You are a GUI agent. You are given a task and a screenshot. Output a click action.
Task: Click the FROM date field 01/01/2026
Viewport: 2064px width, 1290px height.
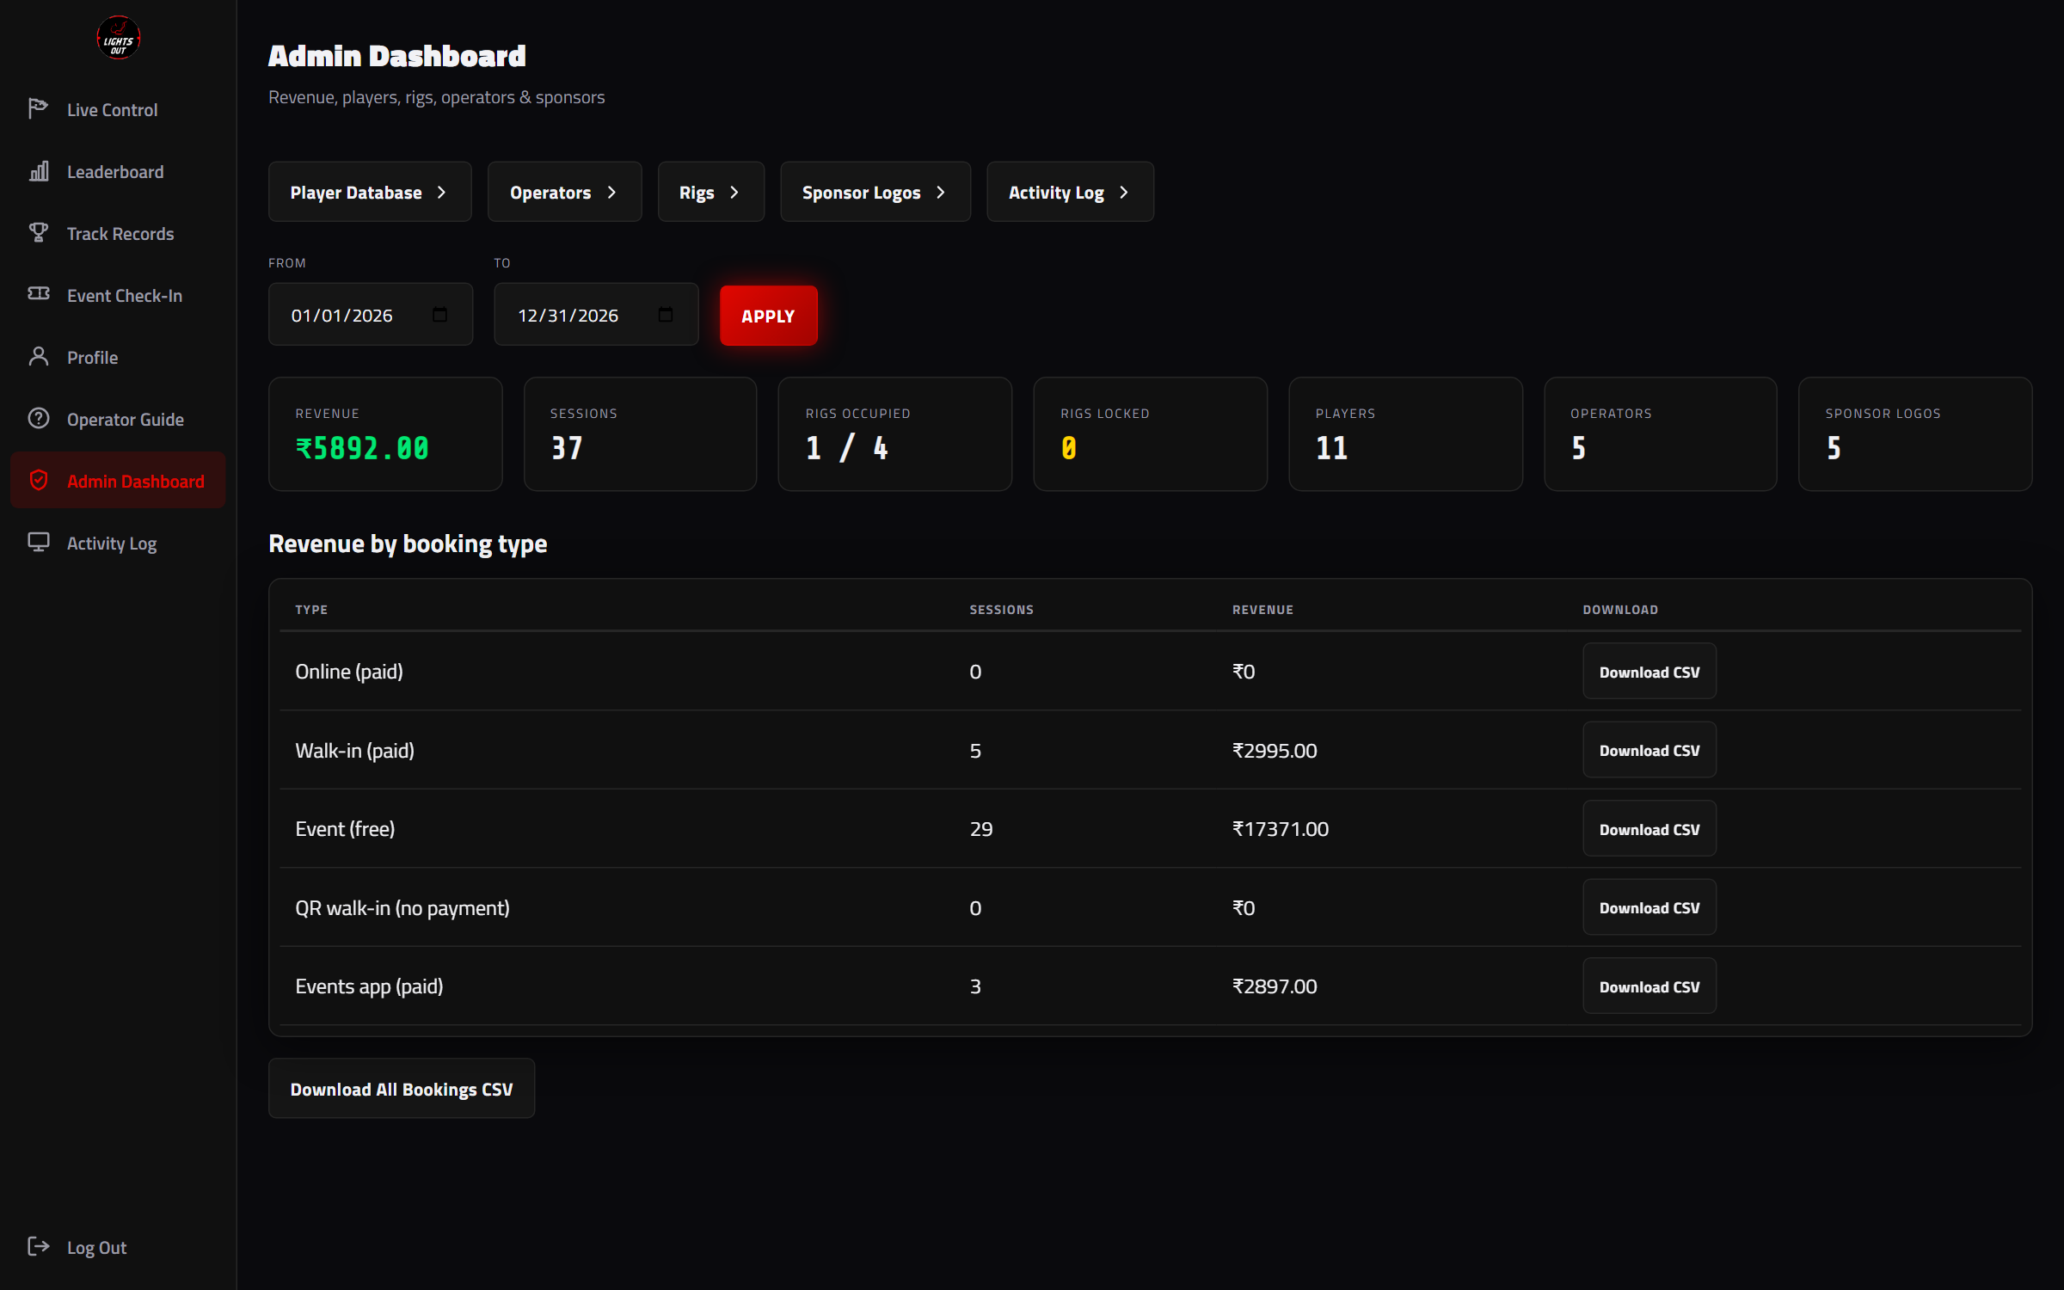coord(371,315)
